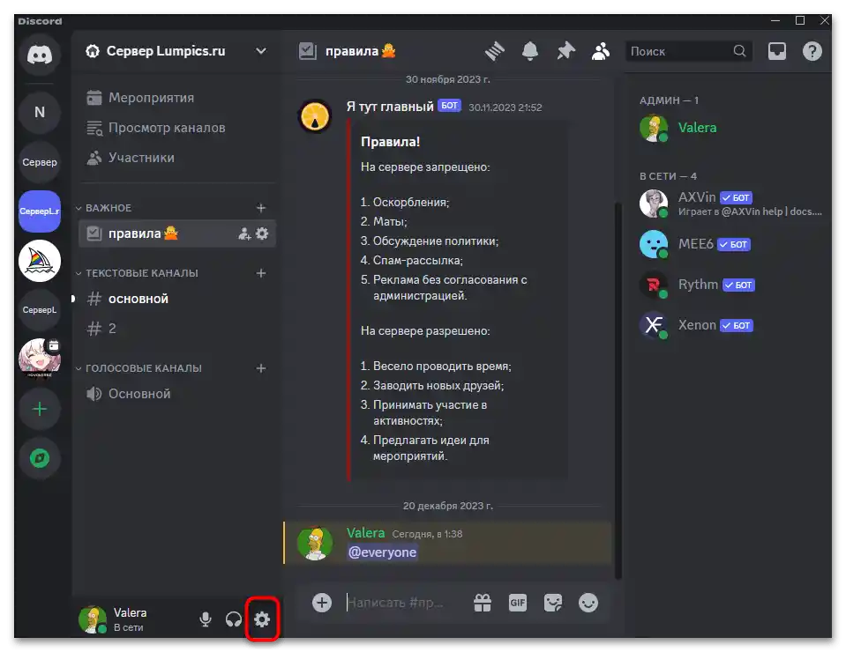
Task: Add a server with the green plus button
Action: [x=39, y=408]
